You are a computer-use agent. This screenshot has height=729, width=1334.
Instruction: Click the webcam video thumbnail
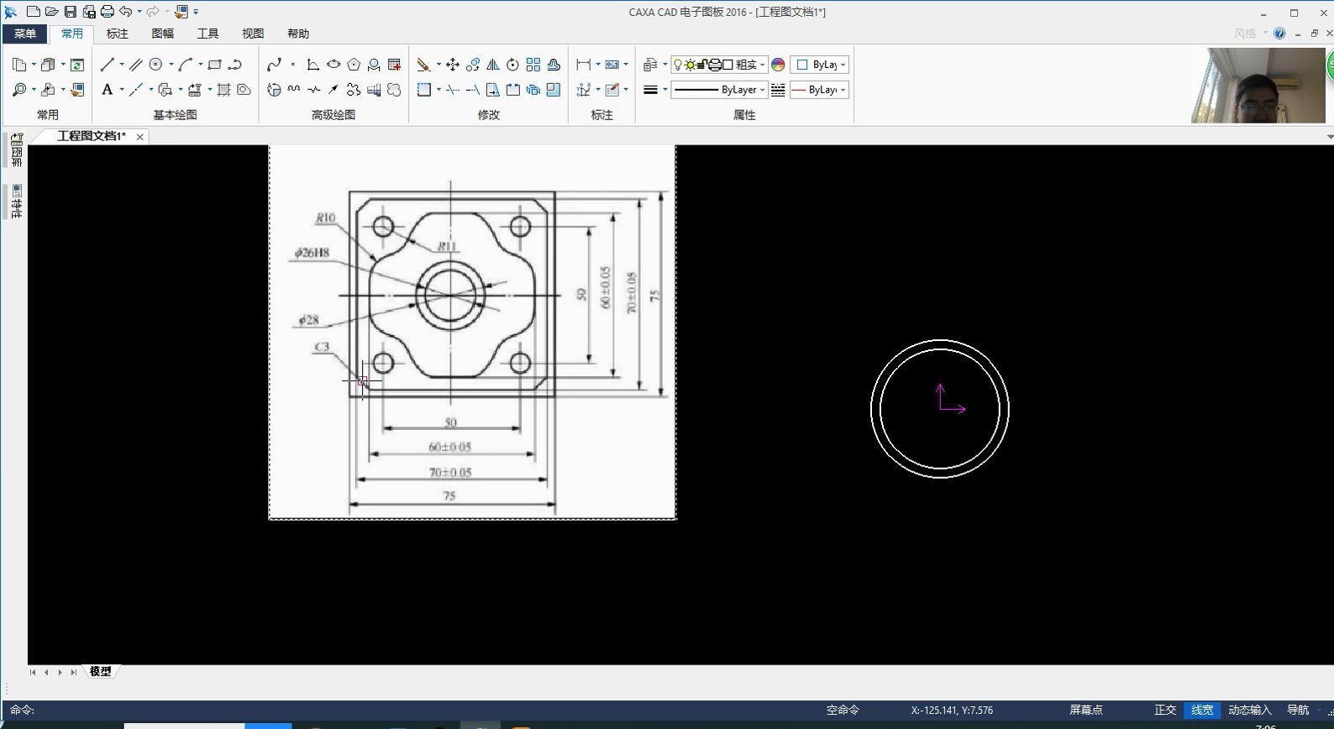pyautogui.click(x=1258, y=85)
